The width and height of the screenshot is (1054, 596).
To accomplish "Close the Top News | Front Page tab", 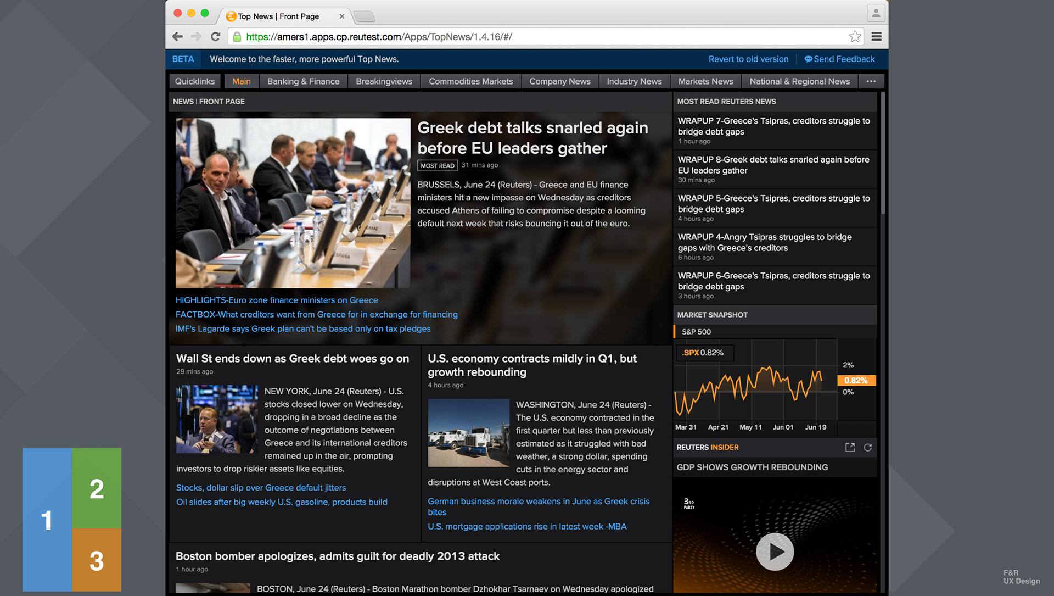I will tap(342, 16).
